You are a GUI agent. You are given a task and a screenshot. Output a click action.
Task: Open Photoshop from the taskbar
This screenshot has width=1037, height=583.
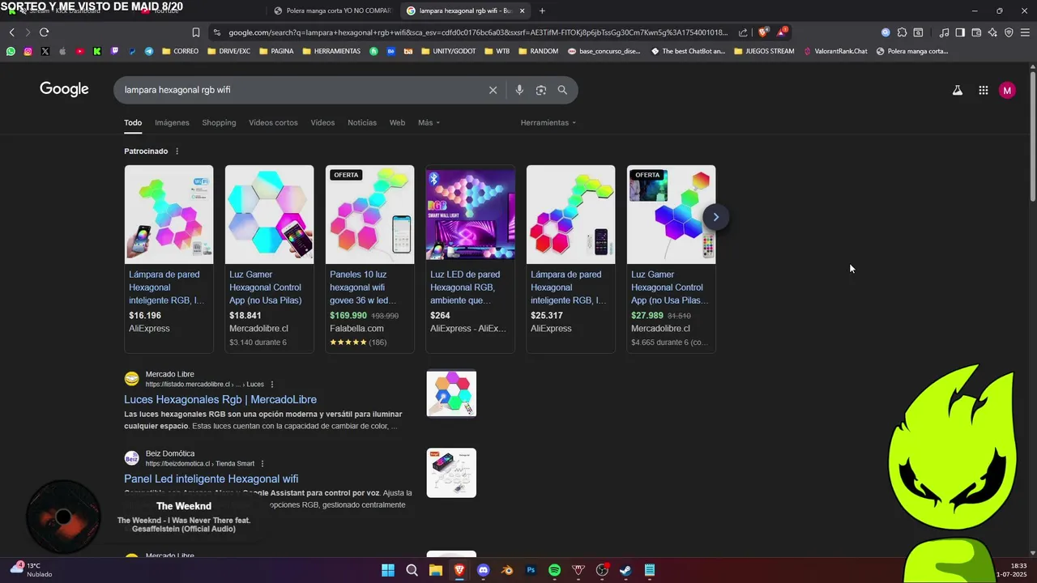coord(531,570)
